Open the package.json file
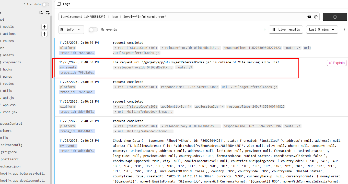348x184 pixels. (x=10, y=166)
